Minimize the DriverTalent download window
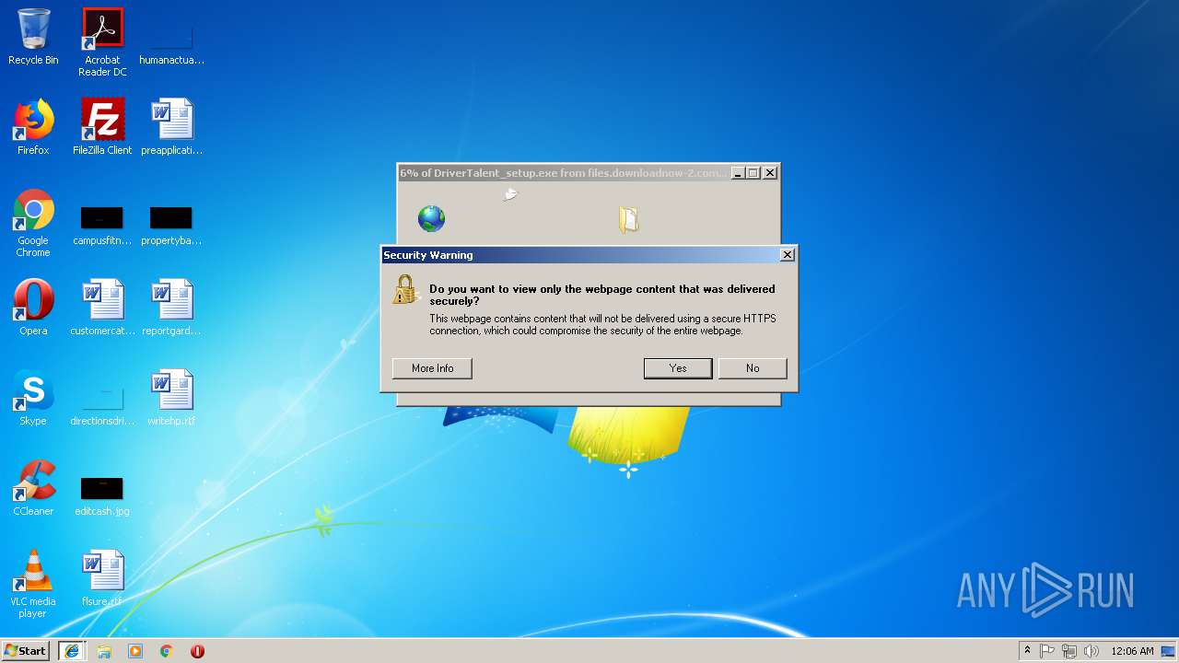This screenshot has height=663, width=1179. point(738,173)
